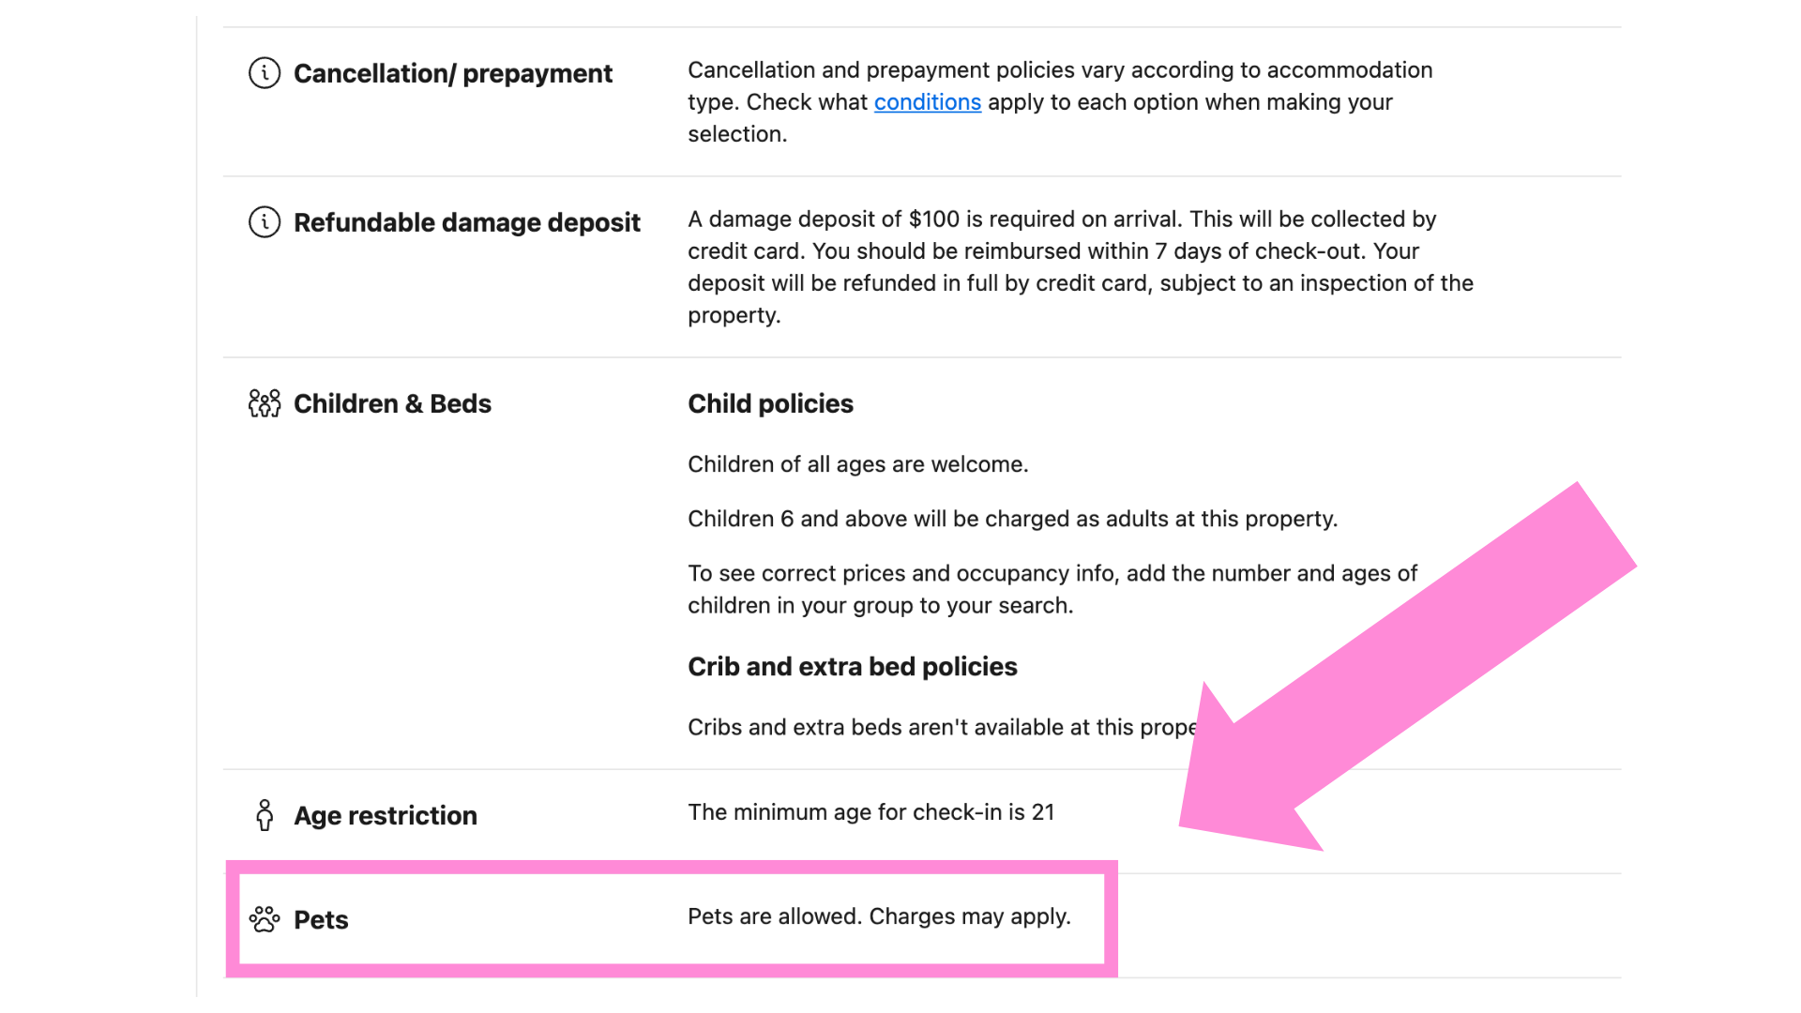Select the Refundable damage deposit heading
Image resolution: width=1801 pixels, height=1013 pixels.
pyautogui.click(x=467, y=222)
